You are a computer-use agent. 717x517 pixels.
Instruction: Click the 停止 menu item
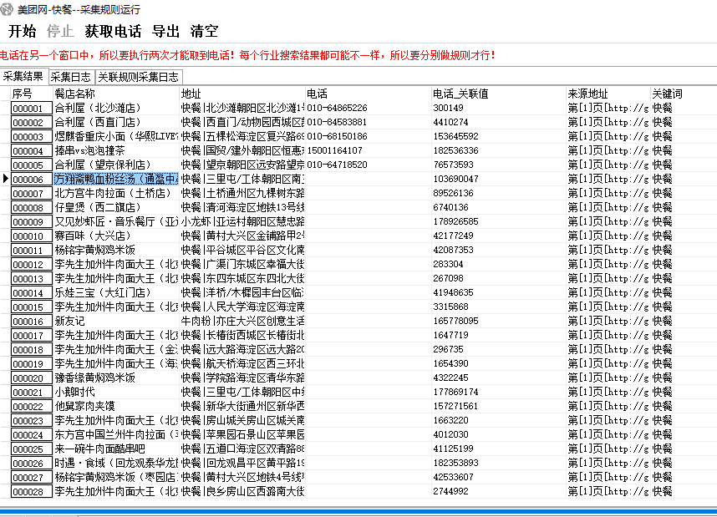[60, 31]
